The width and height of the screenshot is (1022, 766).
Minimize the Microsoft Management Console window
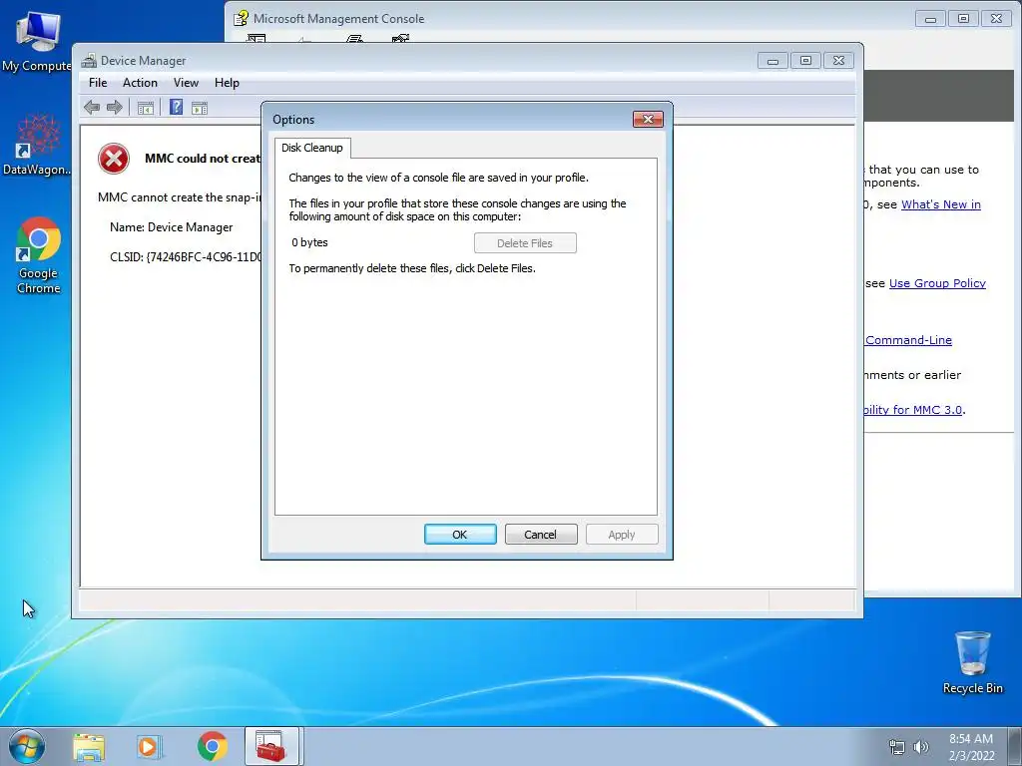(x=931, y=19)
